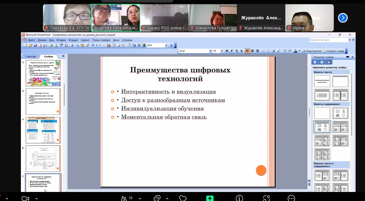Switch to the Структура tab
The width and height of the screenshot is (365, 201).
[31, 56]
